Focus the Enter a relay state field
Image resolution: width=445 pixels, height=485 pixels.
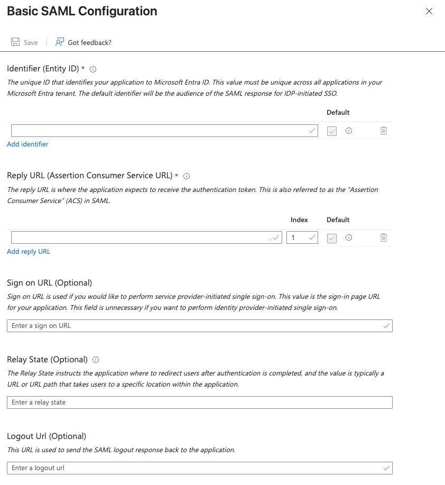pyautogui.click(x=199, y=402)
